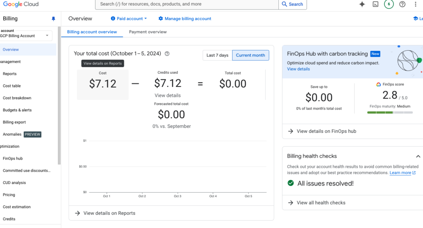Click the $0.00 Total cost amount
The width and height of the screenshot is (423, 228).
(233, 84)
